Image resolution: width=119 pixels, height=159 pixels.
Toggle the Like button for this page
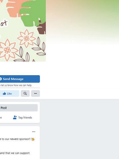coord(10,93)
